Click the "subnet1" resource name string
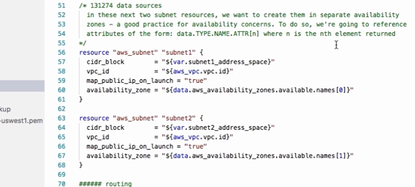This screenshot has height=187, width=415. pos(179,52)
